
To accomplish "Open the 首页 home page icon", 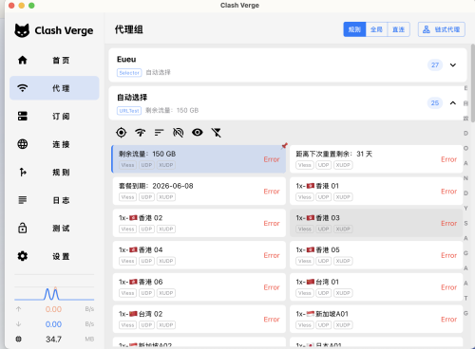I will 23,60.
